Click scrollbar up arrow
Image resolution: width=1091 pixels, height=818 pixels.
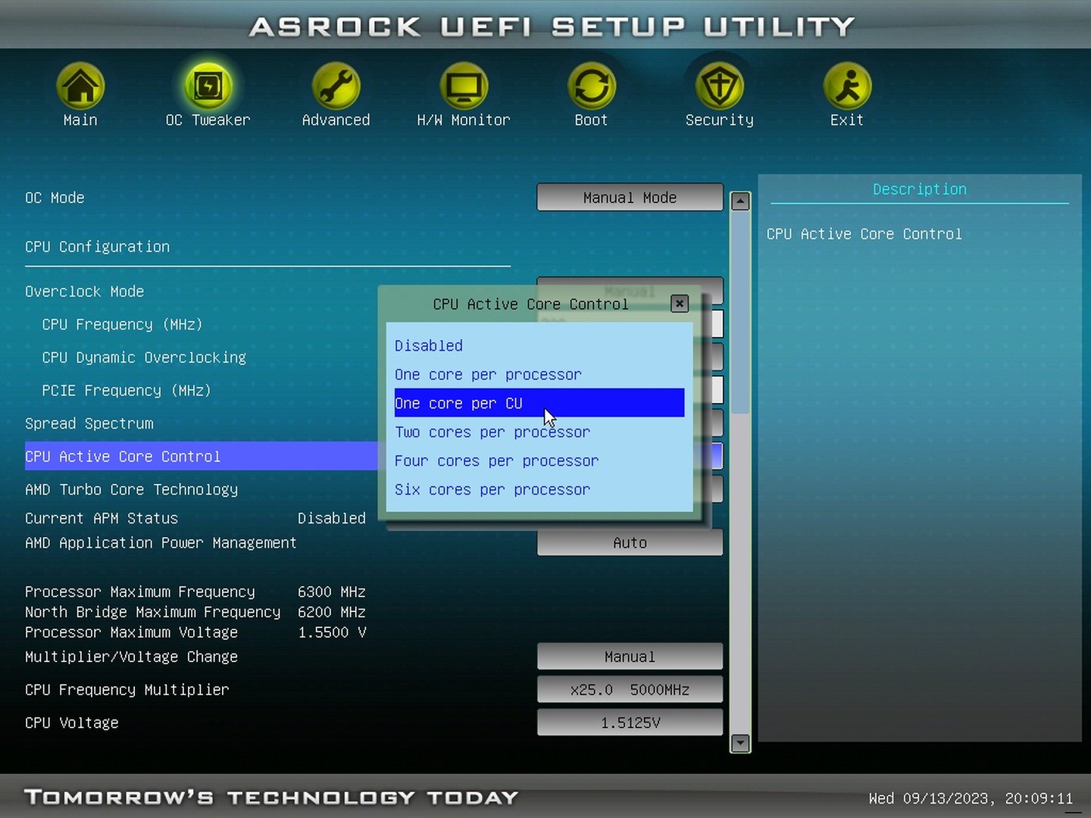(x=740, y=201)
